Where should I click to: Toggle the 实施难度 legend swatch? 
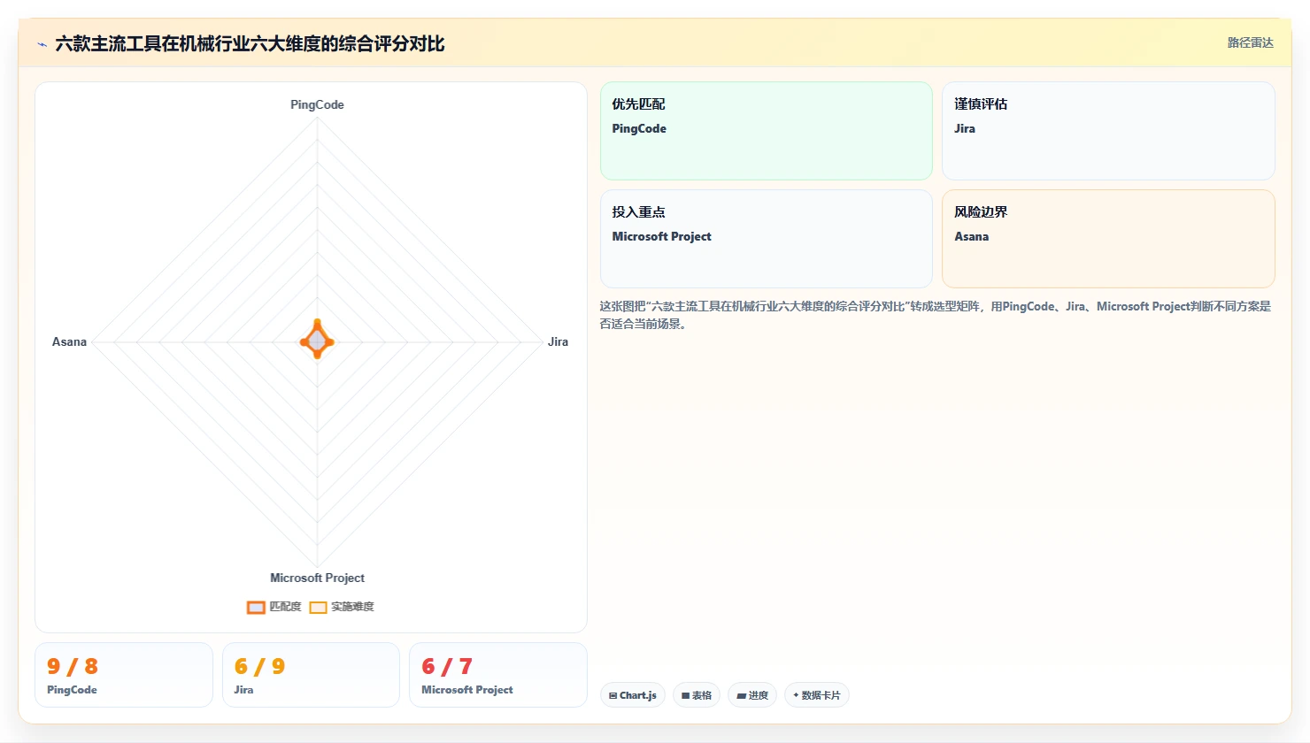319,607
